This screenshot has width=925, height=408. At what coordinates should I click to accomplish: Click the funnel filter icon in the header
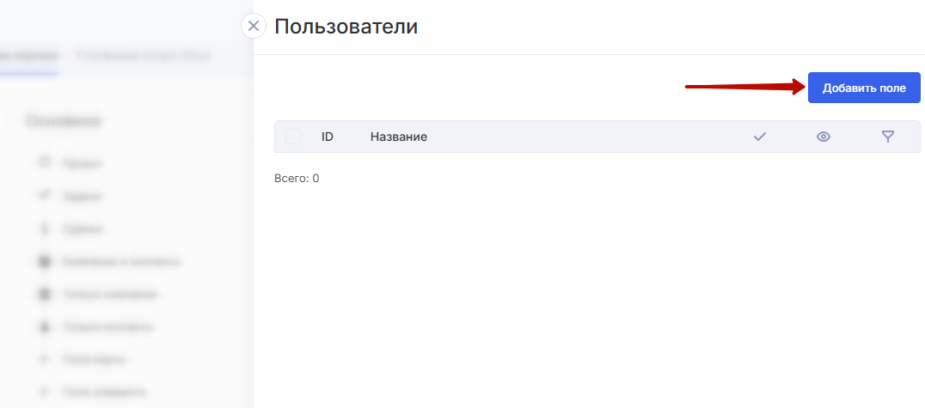888,137
